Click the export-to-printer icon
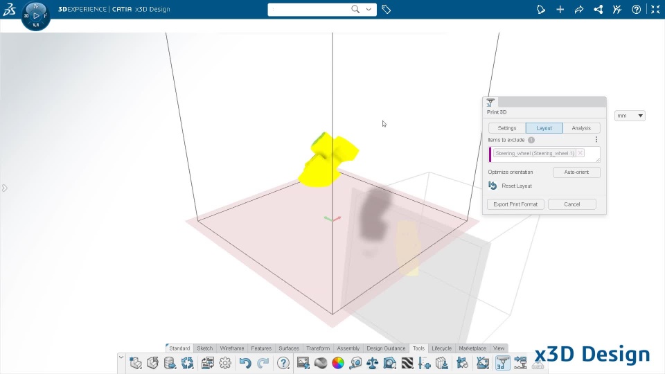665x374 pixels. tap(520, 363)
